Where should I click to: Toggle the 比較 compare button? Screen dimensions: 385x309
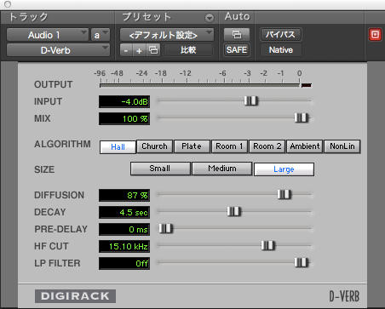pos(188,50)
